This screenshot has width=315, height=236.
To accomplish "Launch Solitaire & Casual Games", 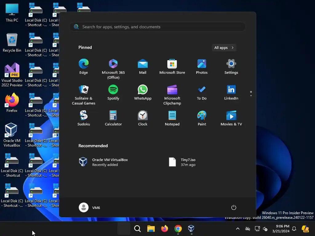I will 84,95.
